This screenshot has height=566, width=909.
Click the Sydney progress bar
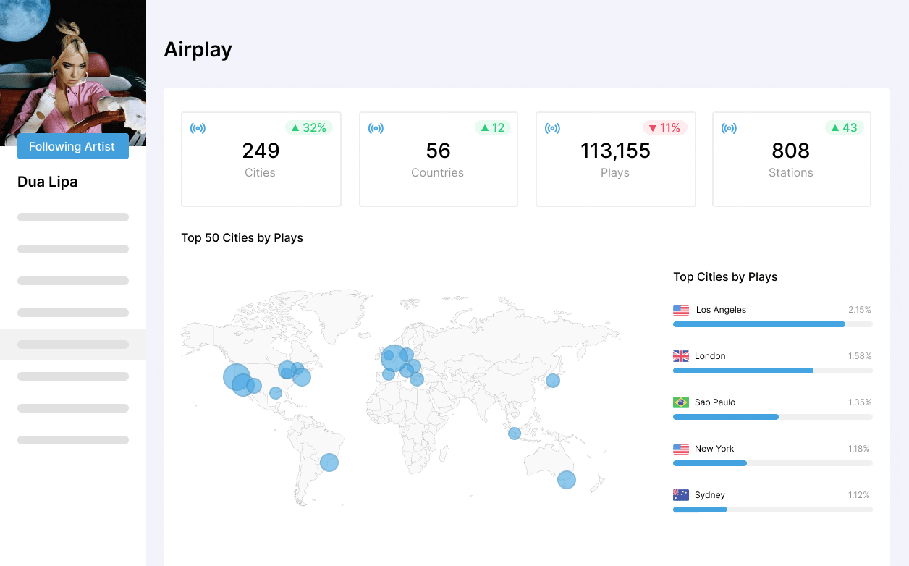point(772,510)
